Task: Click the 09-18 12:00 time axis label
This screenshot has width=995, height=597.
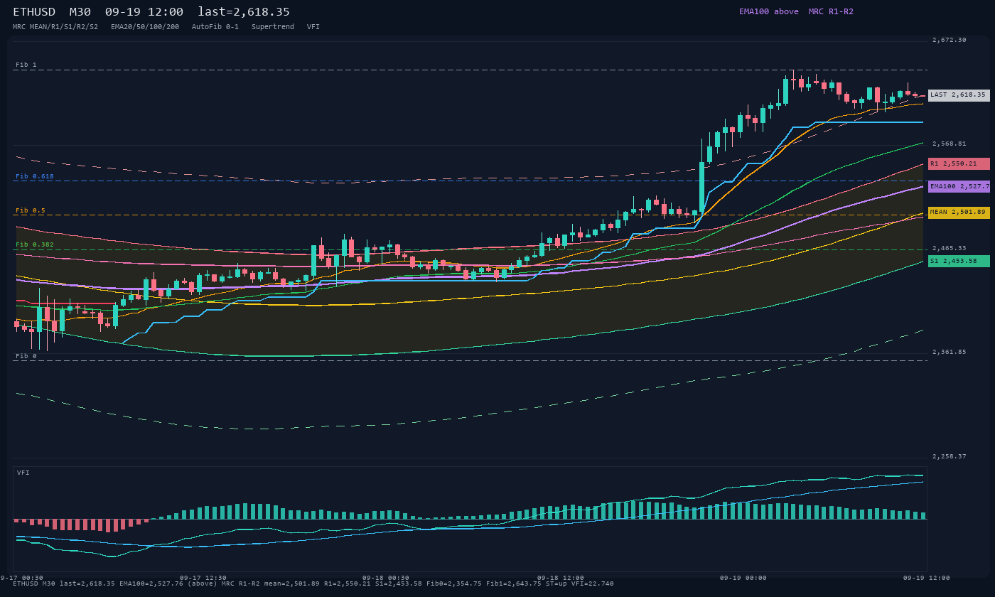Action: coord(561,578)
